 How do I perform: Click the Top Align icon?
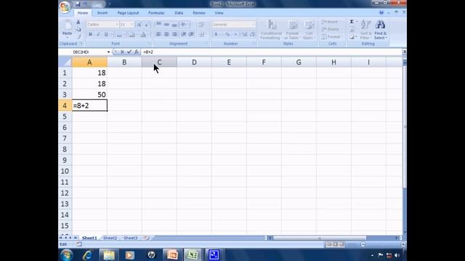coord(158,24)
